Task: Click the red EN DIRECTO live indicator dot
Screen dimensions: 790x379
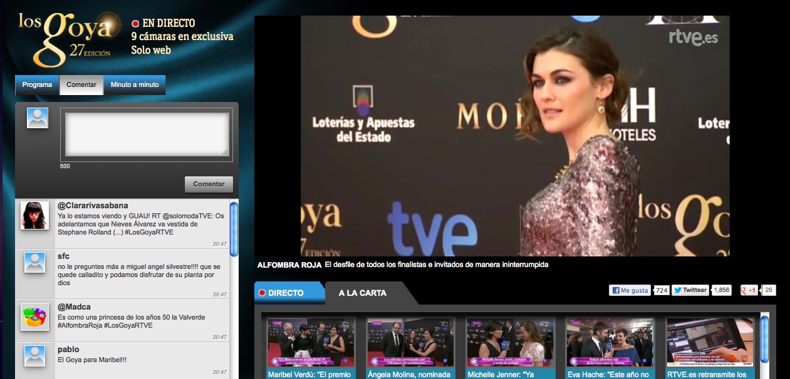Action: pos(135,24)
